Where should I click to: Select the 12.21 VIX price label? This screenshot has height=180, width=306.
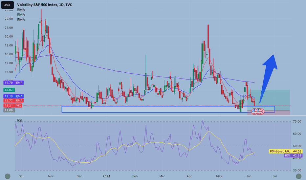point(13,105)
